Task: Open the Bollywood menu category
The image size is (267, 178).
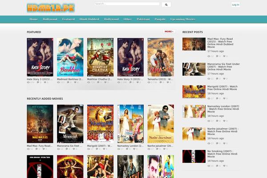Action: click(x=50, y=19)
